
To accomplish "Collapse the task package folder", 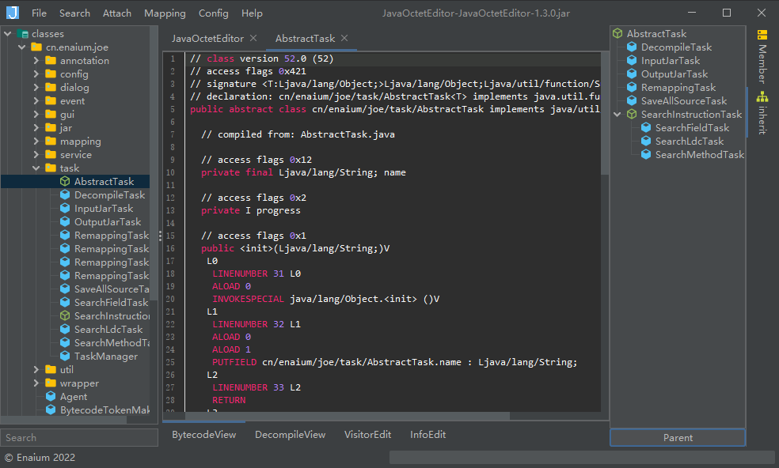I will (x=36, y=168).
